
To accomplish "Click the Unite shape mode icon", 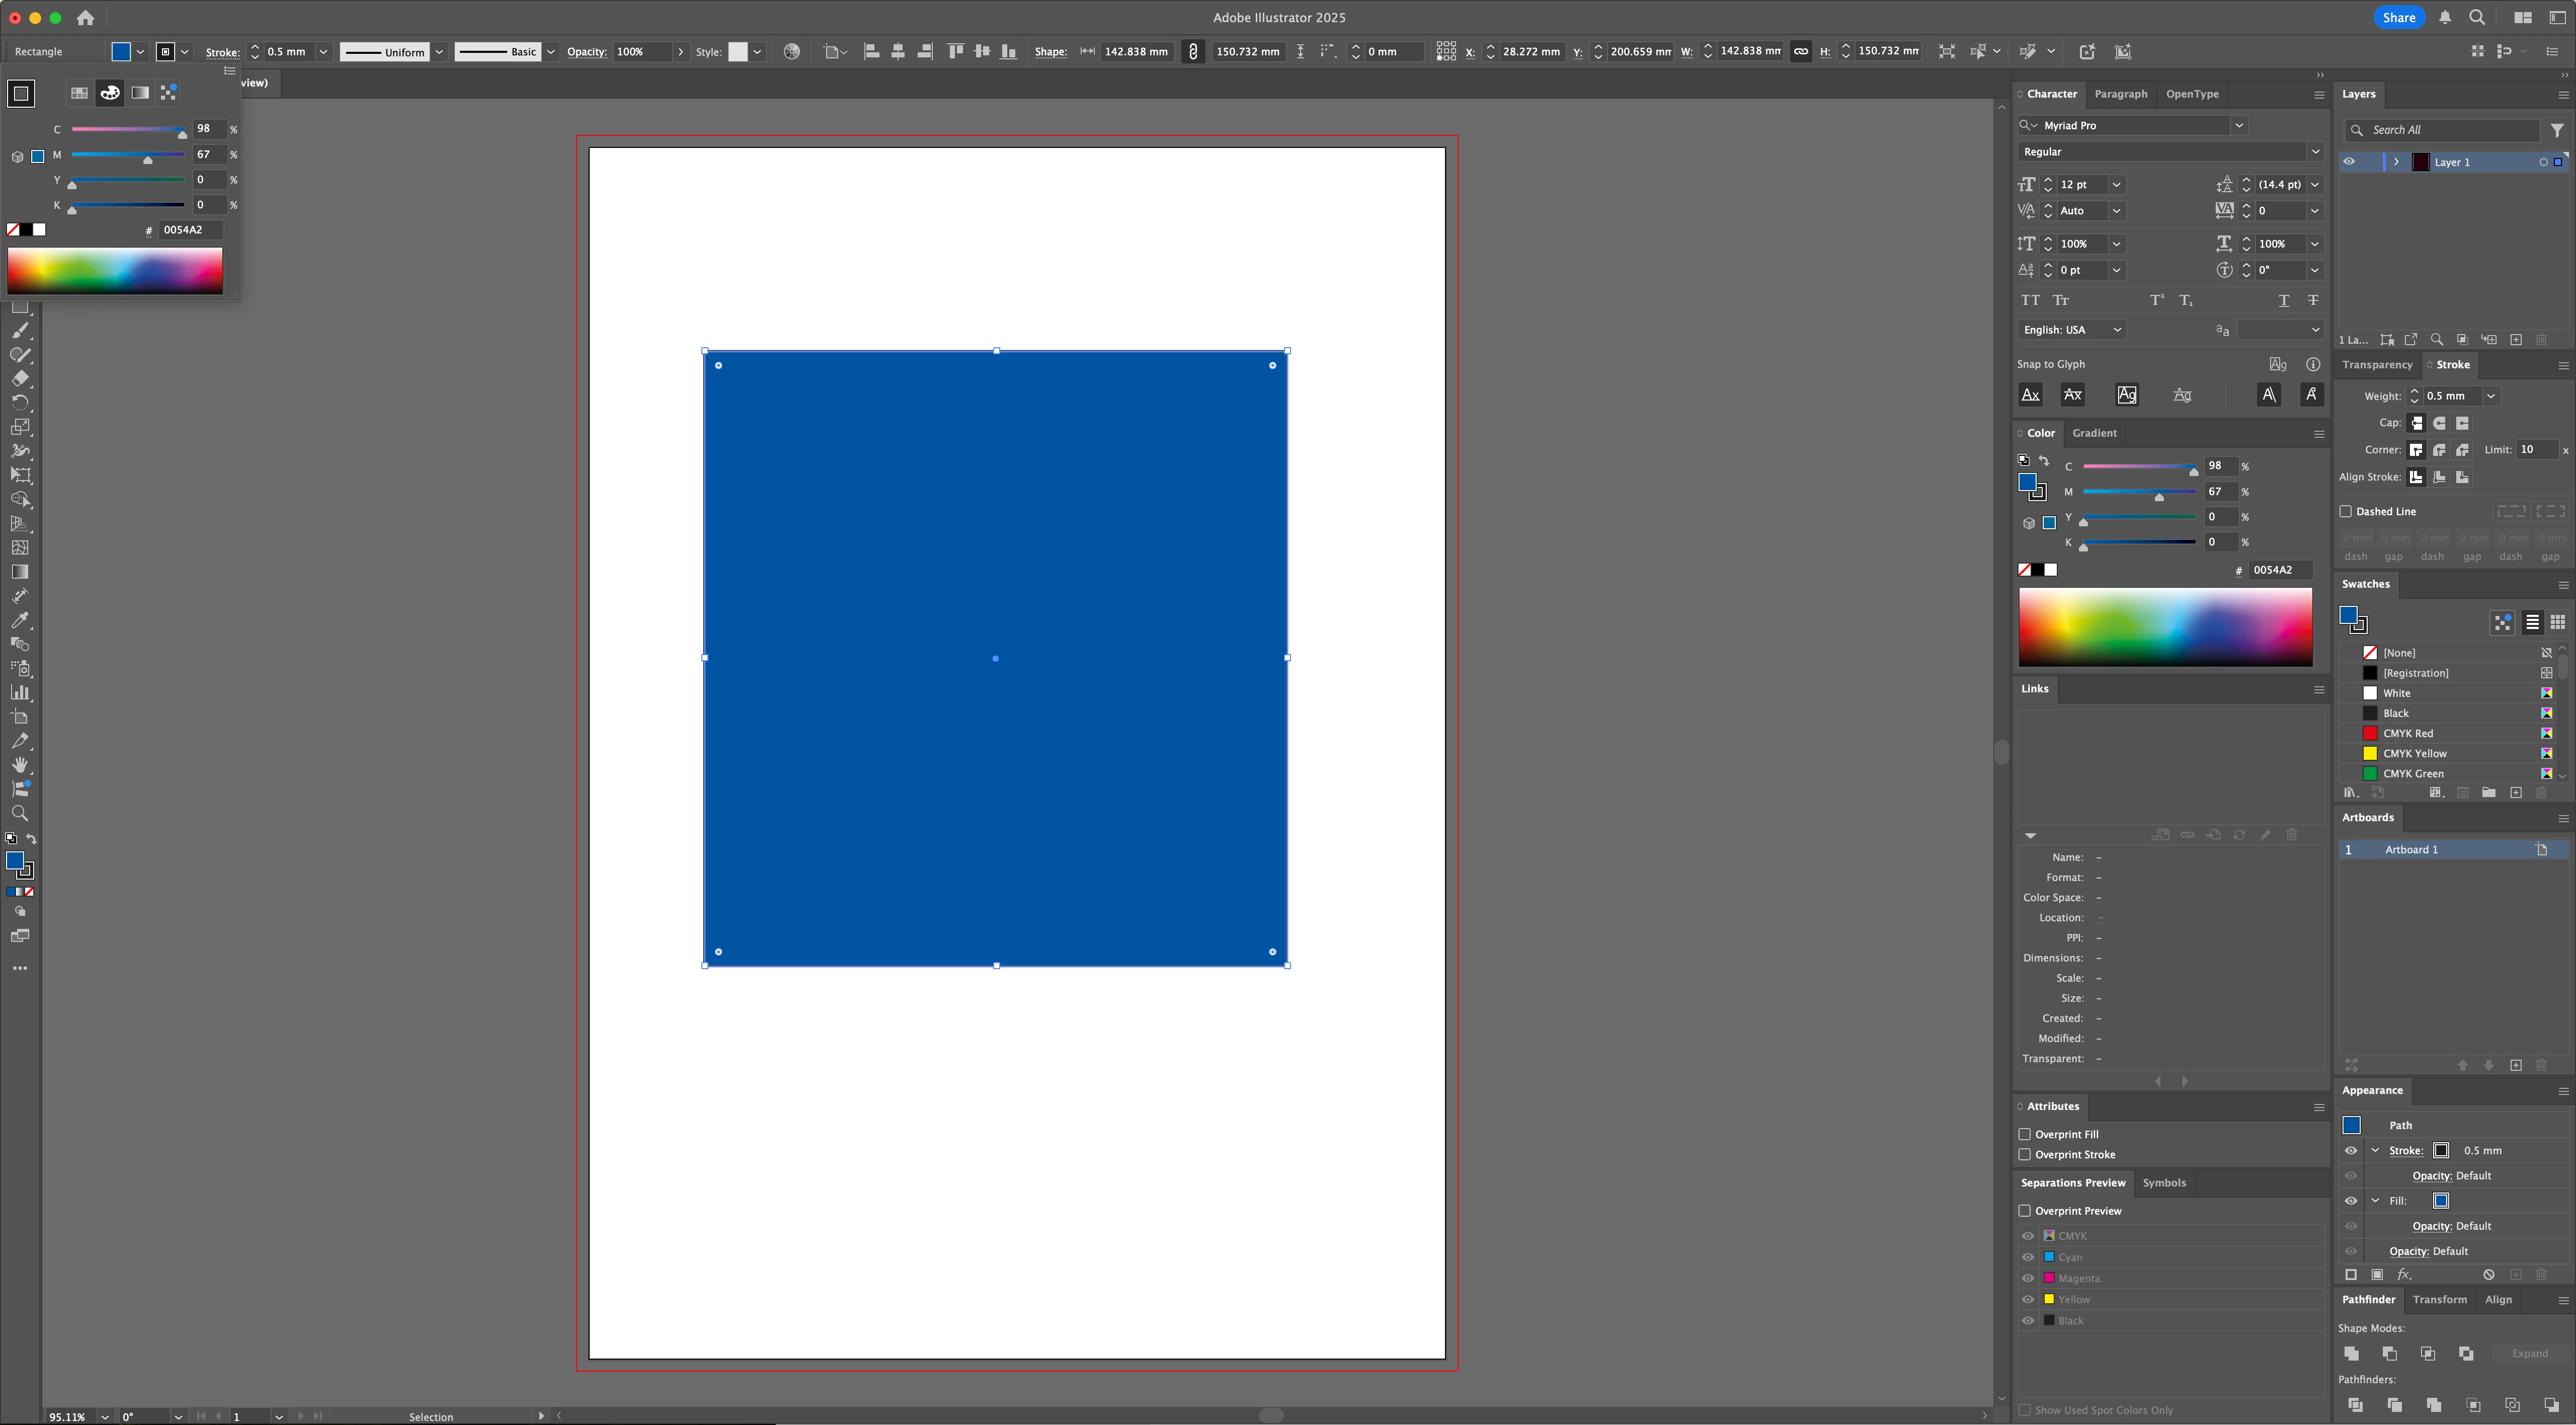I will click(2351, 1353).
